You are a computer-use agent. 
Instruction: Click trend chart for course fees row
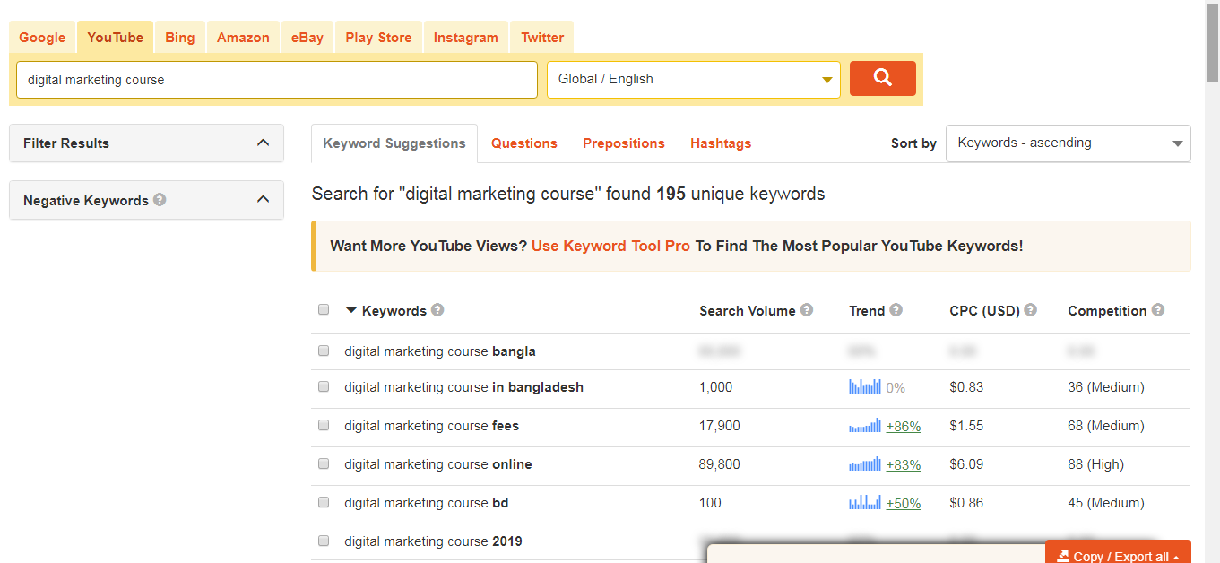click(x=865, y=426)
